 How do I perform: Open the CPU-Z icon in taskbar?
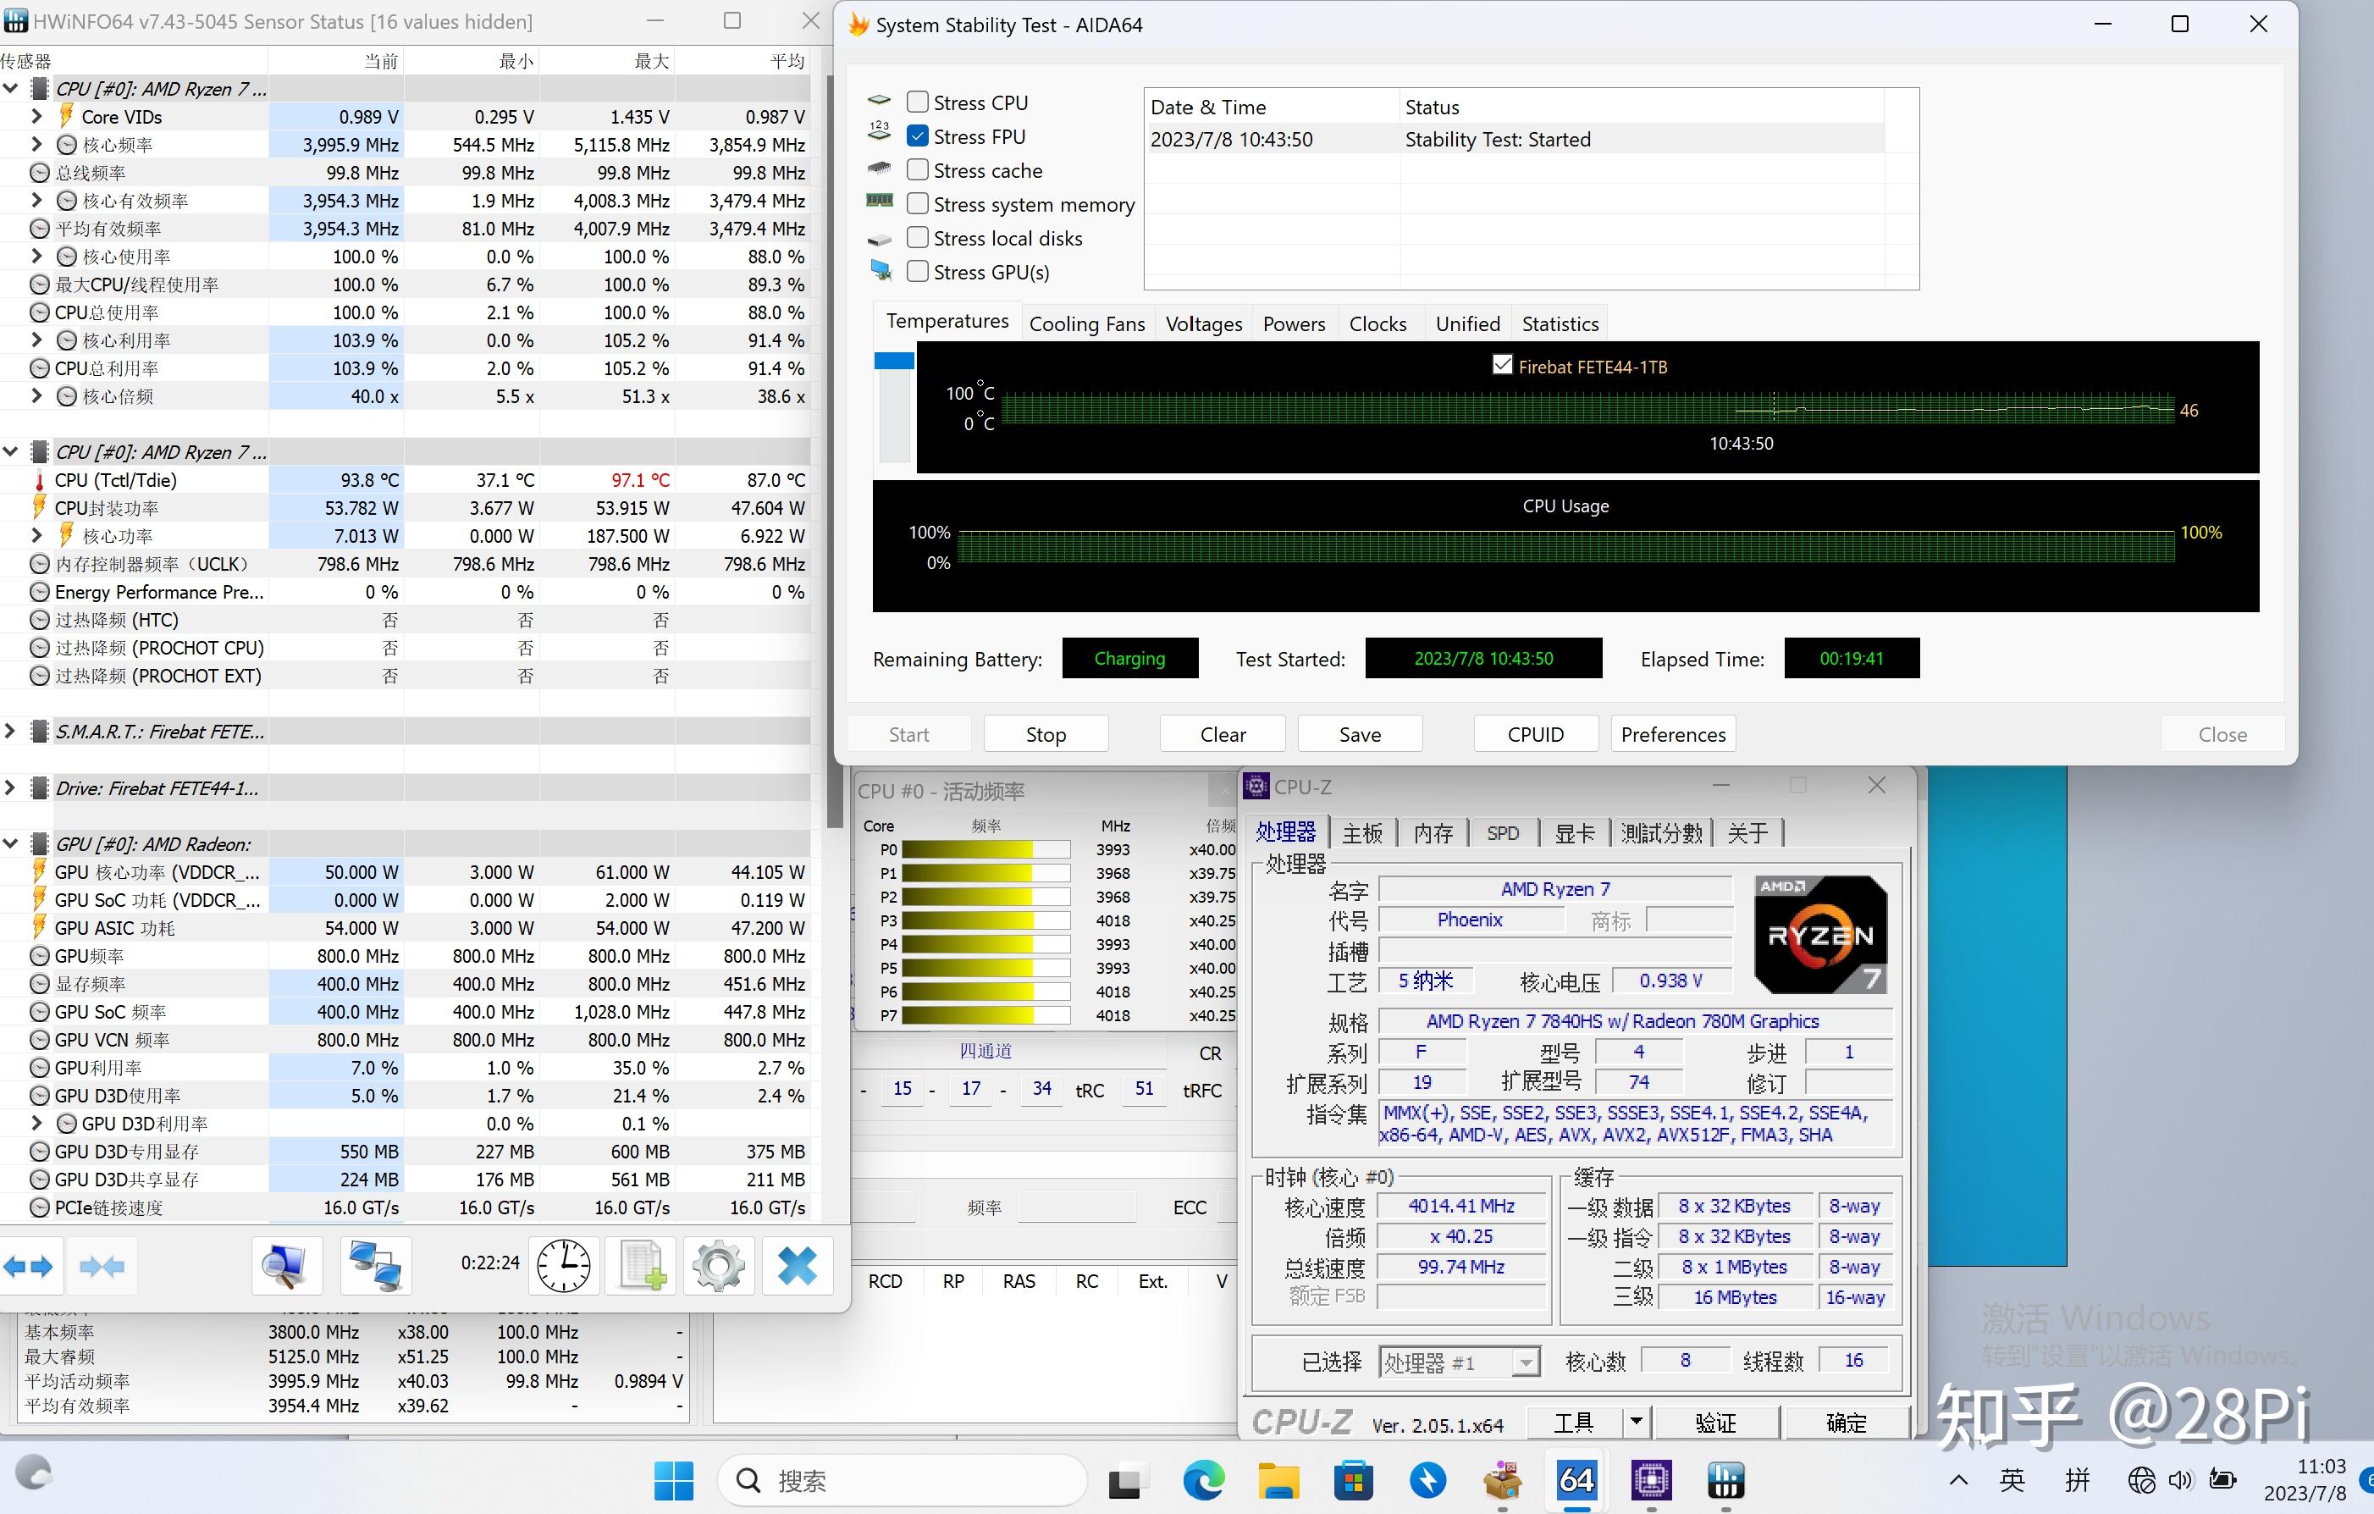(x=1651, y=1479)
